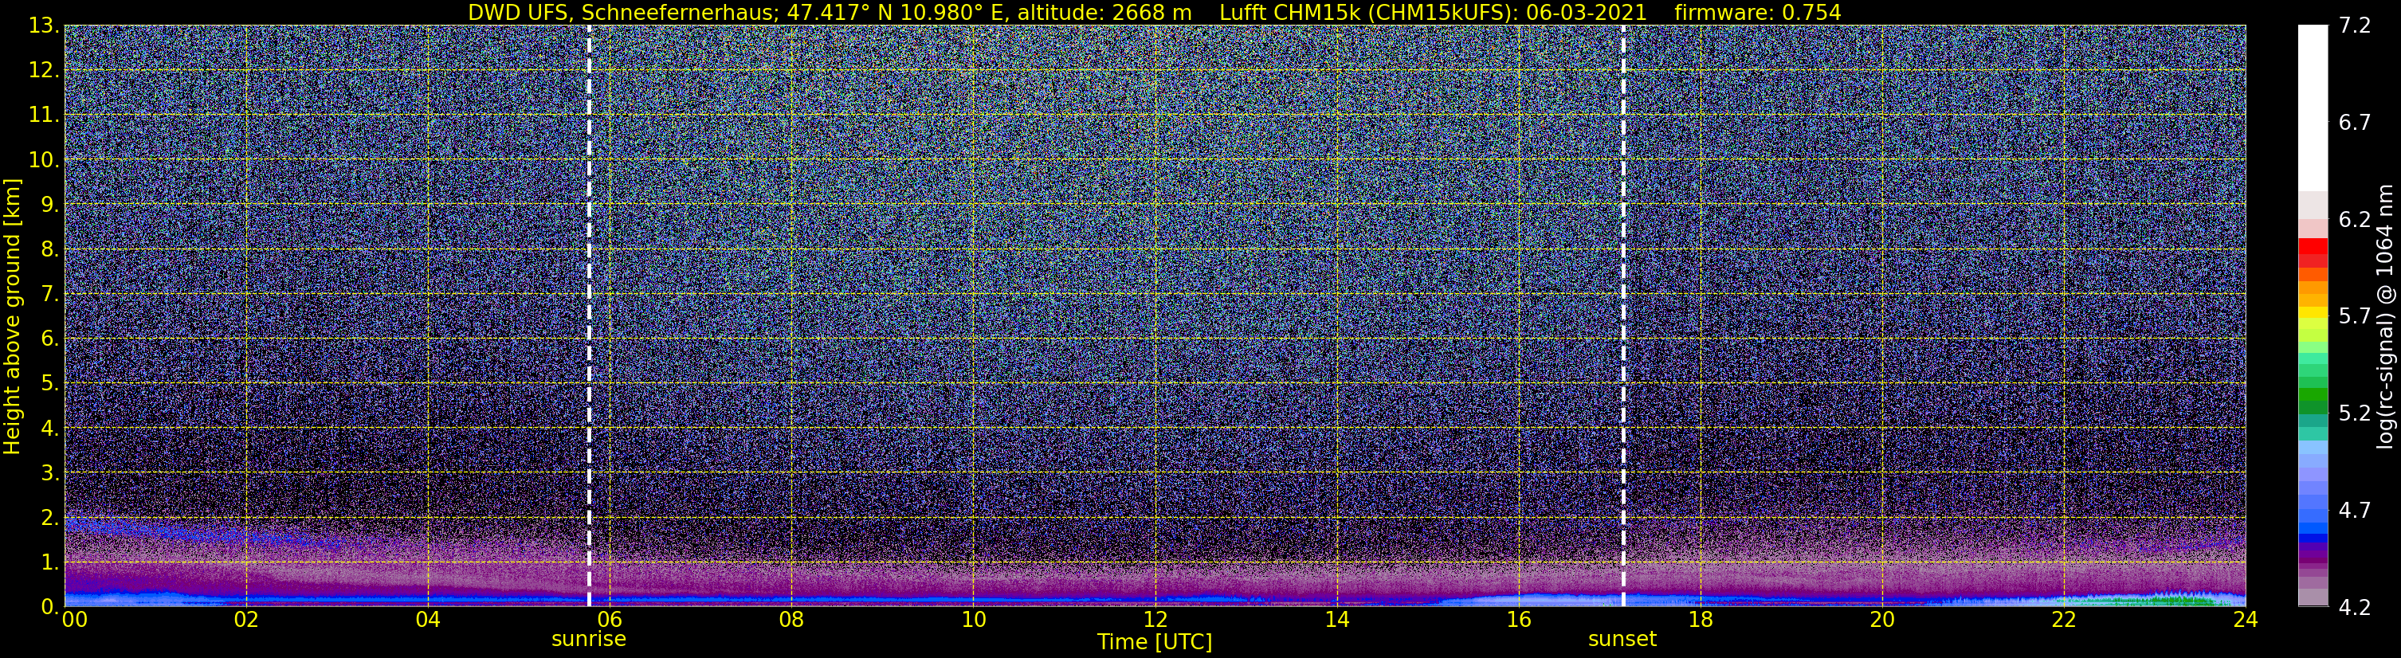Click the '16' time axis tick label

click(1518, 620)
